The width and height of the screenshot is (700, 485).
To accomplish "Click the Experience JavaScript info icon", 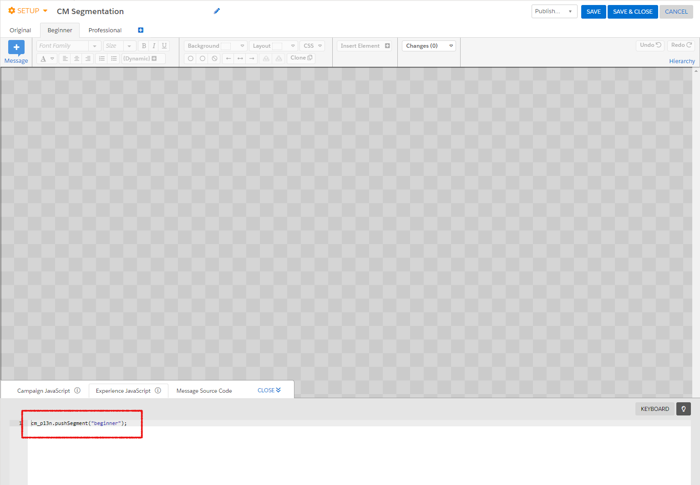I will point(158,390).
